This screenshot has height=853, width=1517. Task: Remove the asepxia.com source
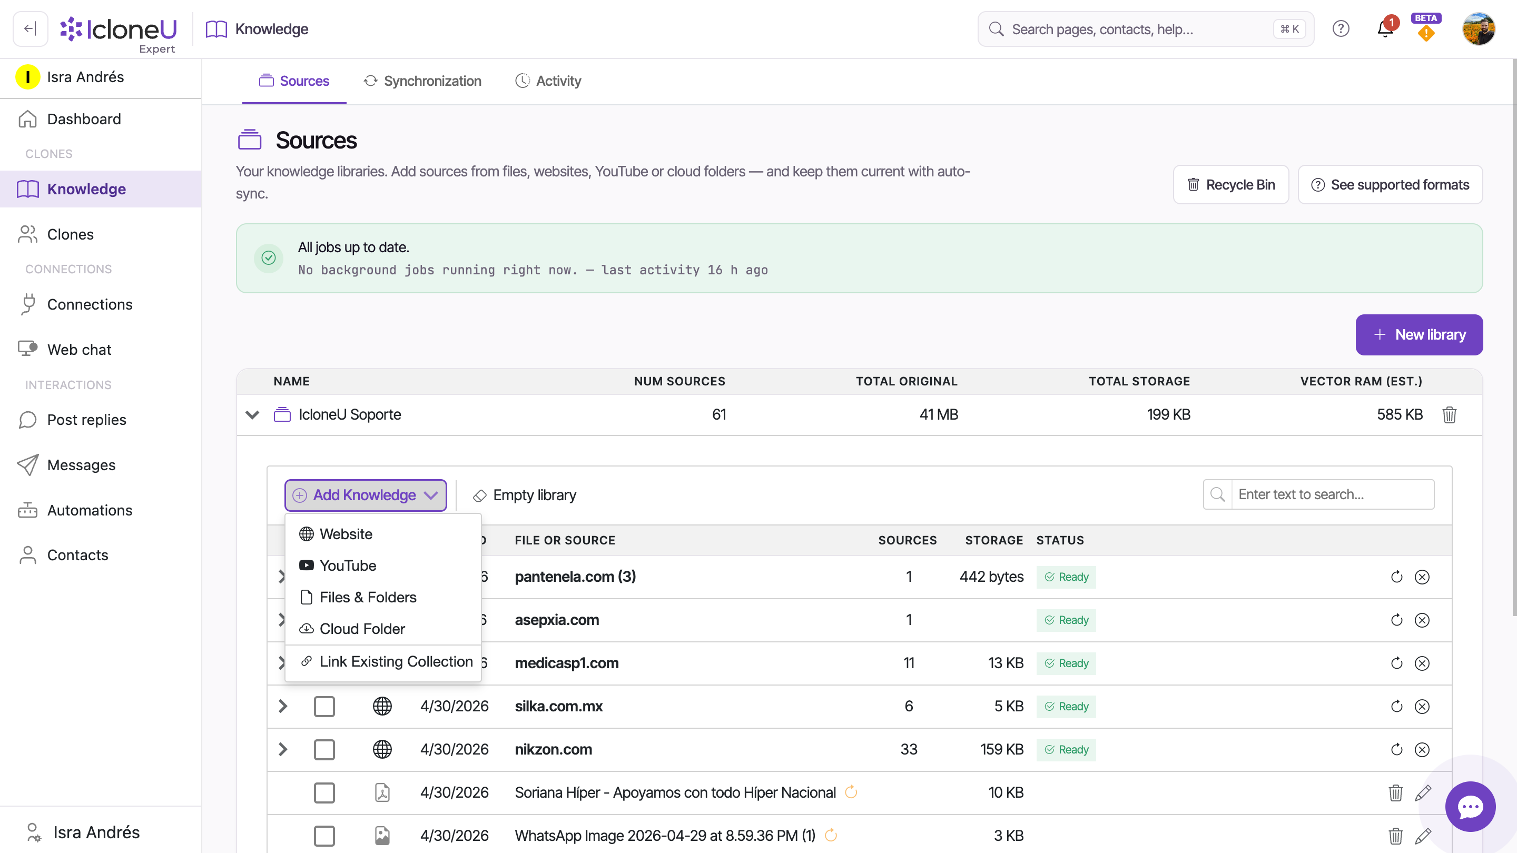(1422, 620)
